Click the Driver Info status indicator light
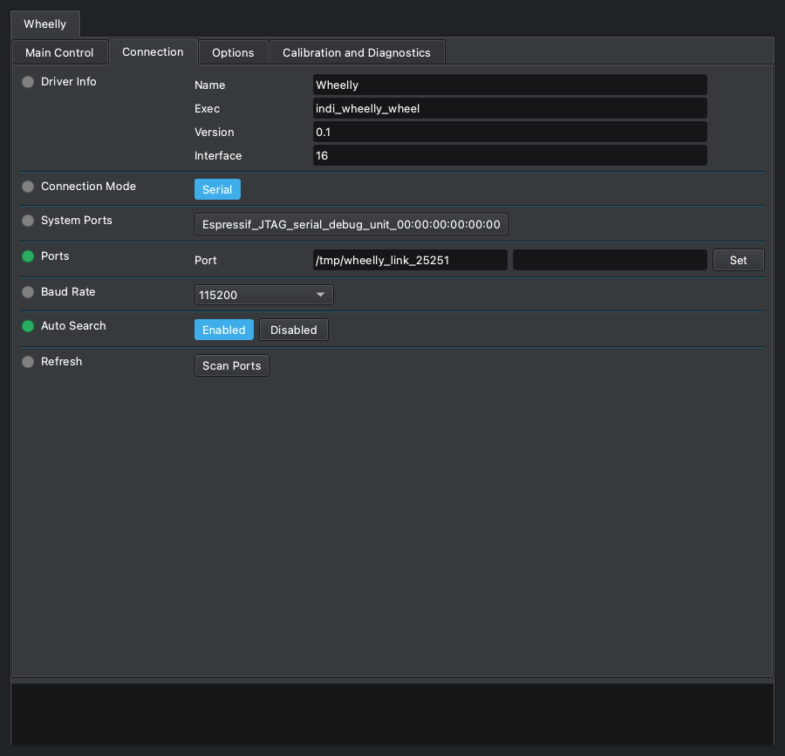This screenshot has width=785, height=756. (28, 82)
